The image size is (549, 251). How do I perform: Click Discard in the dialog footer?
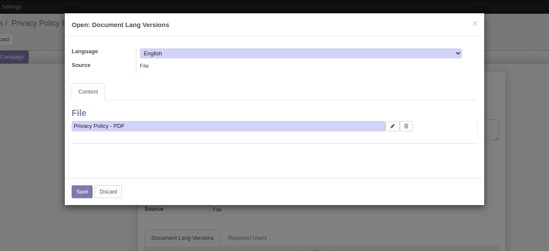click(108, 192)
